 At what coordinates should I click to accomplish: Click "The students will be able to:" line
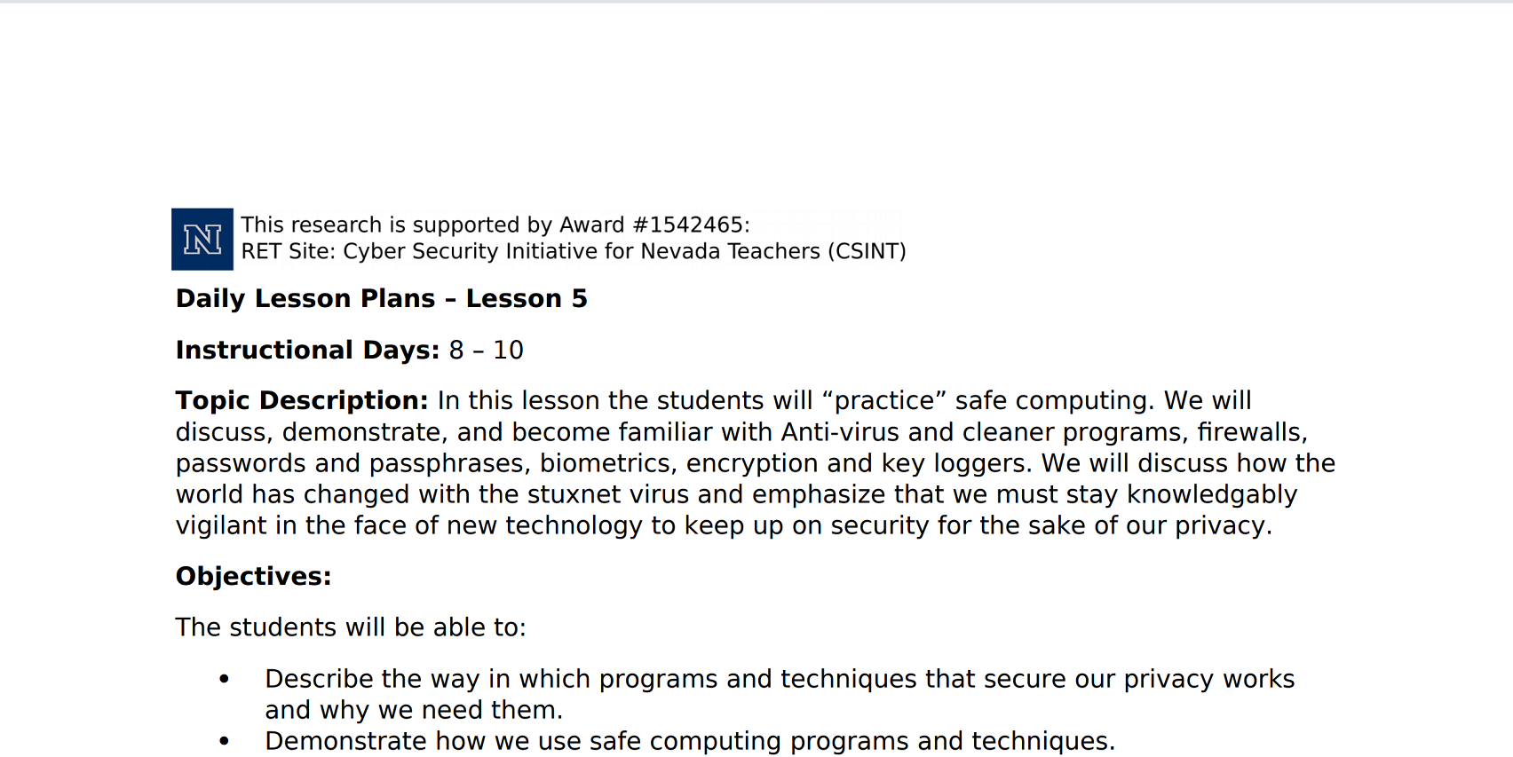351,627
